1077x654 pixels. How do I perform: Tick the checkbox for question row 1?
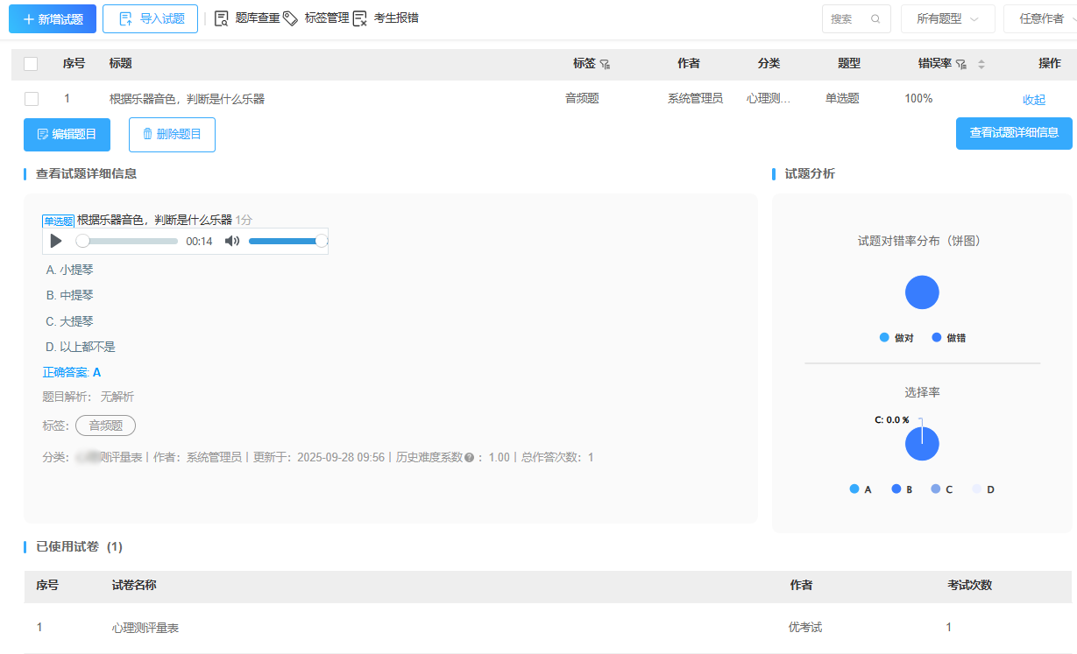click(31, 99)
